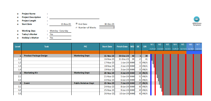Click the finish date 10-Jan-24 cell
Viewport: 211px width, 101px height.
click(x=122, y=94)
